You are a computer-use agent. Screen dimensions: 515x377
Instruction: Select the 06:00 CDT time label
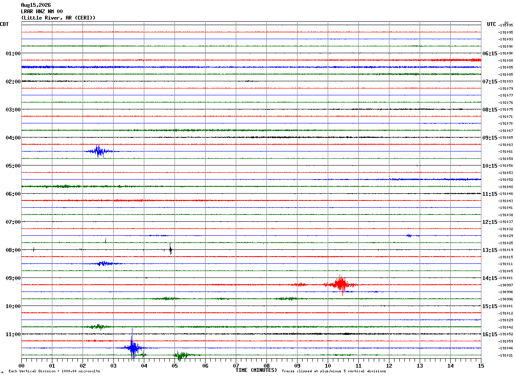click(13, 194)
